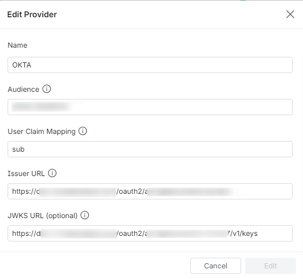Click the Audience label text

point(23,89)
